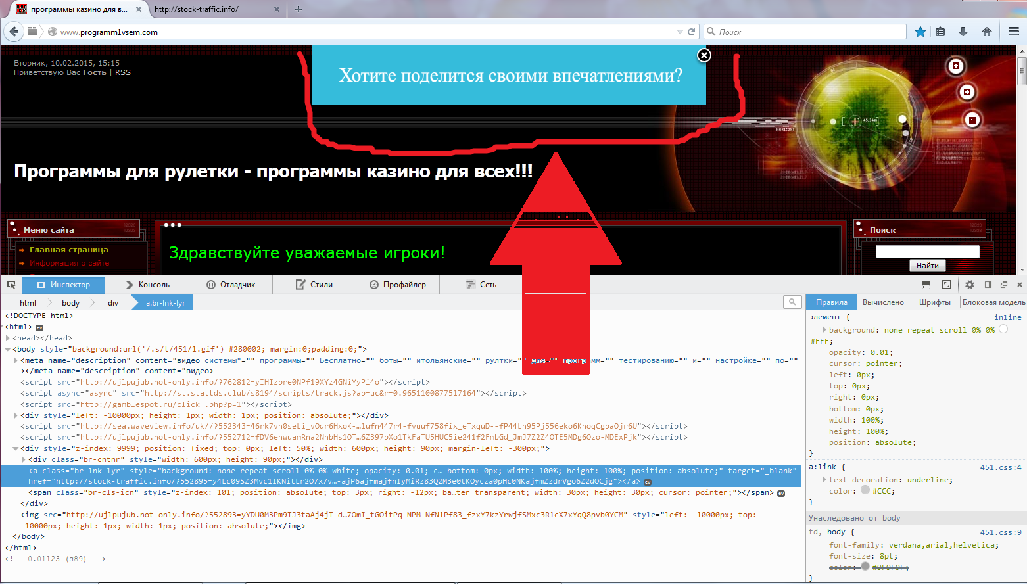Expand the background property shorthand

point(824,330)
